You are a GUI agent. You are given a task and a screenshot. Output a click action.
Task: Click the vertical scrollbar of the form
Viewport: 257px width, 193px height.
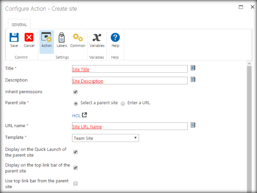coord(249,123)
